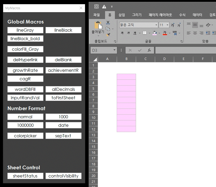
Task: Open the 데이터 ribbon tab
Action: 197,15
